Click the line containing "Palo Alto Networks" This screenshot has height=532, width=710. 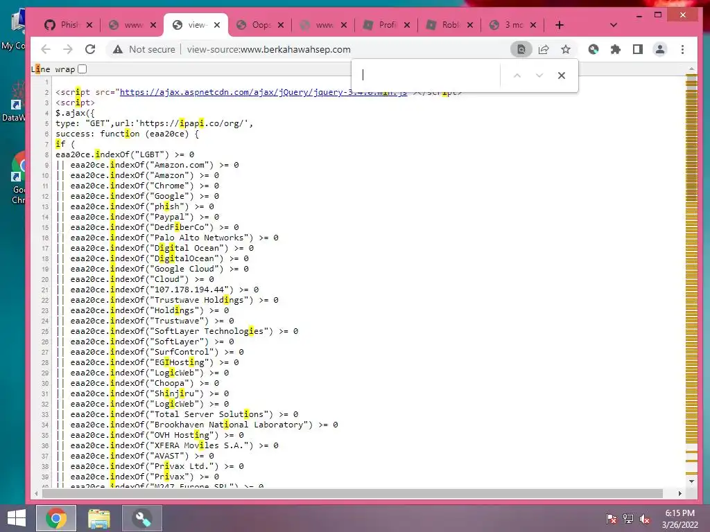(167, 238)
